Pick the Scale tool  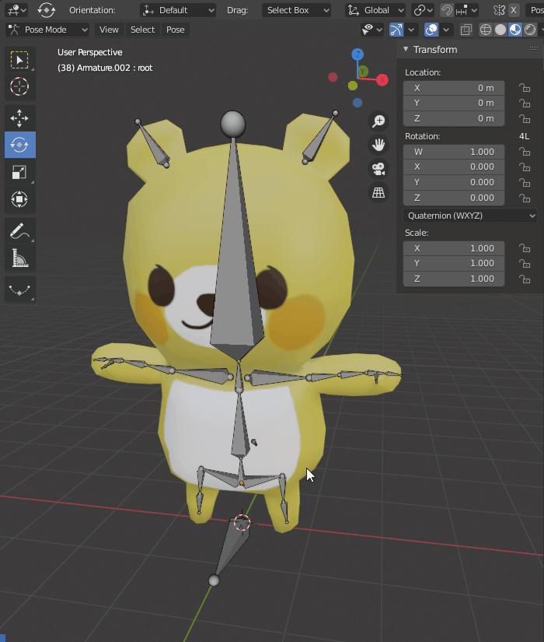[19, 172]
